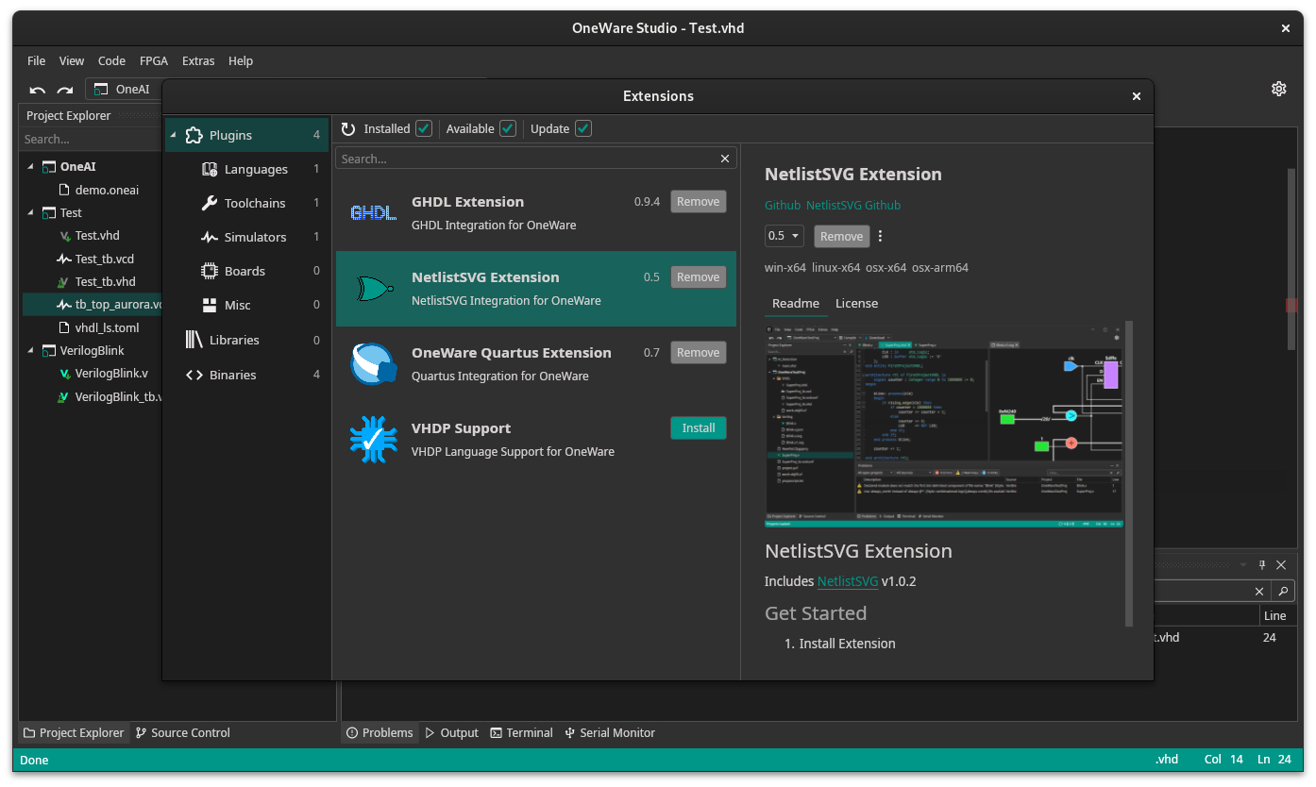Open the Serial Monitor panel
Screen dimensions: 1316x787
[x=610, y=732]
